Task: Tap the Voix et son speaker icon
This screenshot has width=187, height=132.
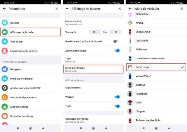Action: 5,42
